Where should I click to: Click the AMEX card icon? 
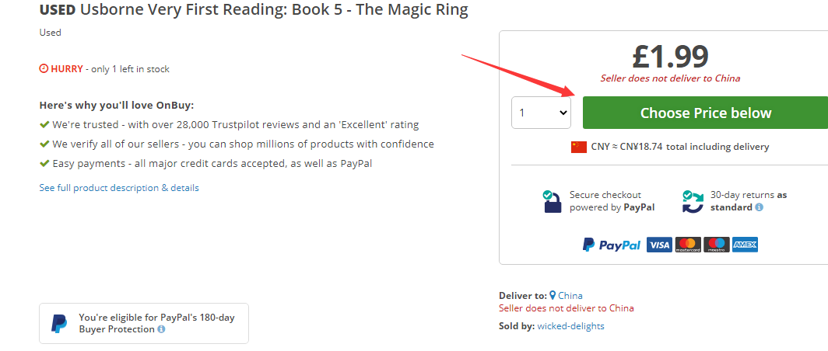tap(745, 245)
